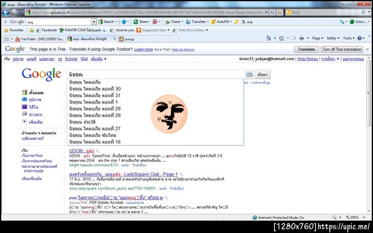Click the browser Forward arrow button
Screen dimensions: 373x233
pos(14,12)
